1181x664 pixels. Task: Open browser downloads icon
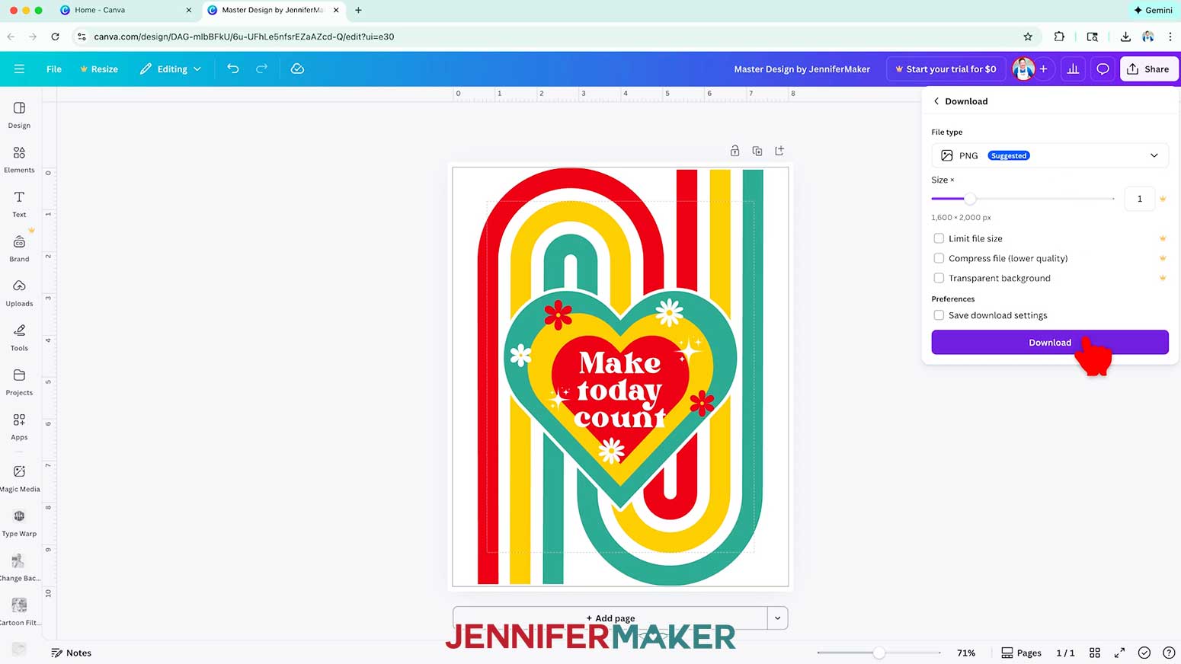pyautogui.click(x=1125, y=37)
